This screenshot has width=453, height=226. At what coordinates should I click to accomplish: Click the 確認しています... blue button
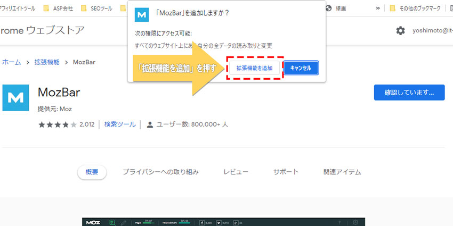[x=409, y=93]
